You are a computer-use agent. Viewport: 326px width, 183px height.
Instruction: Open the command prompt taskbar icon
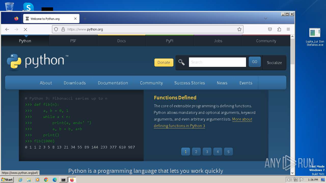[x=63, y=180]
